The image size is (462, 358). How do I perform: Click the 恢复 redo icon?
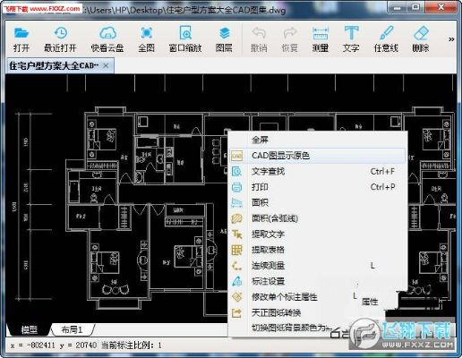tap(289, 33)
